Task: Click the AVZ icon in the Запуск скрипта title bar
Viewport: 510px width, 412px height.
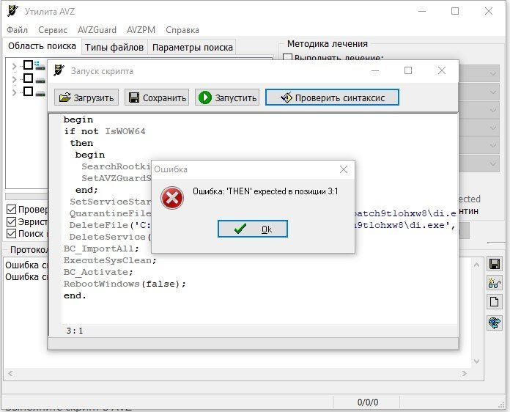Action: (59, 70)
